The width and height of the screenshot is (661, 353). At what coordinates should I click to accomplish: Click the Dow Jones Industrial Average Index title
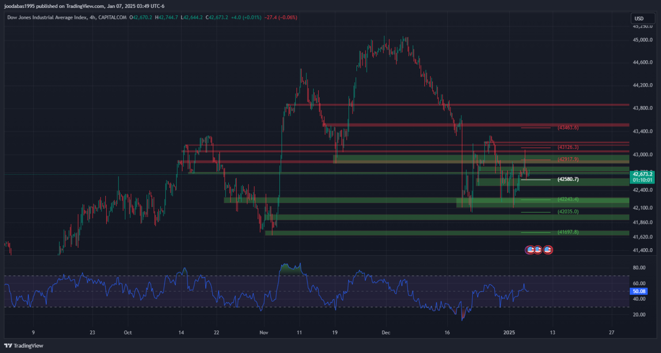tap(47, 18)
